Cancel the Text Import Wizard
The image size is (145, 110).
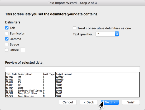pos(68,102)
